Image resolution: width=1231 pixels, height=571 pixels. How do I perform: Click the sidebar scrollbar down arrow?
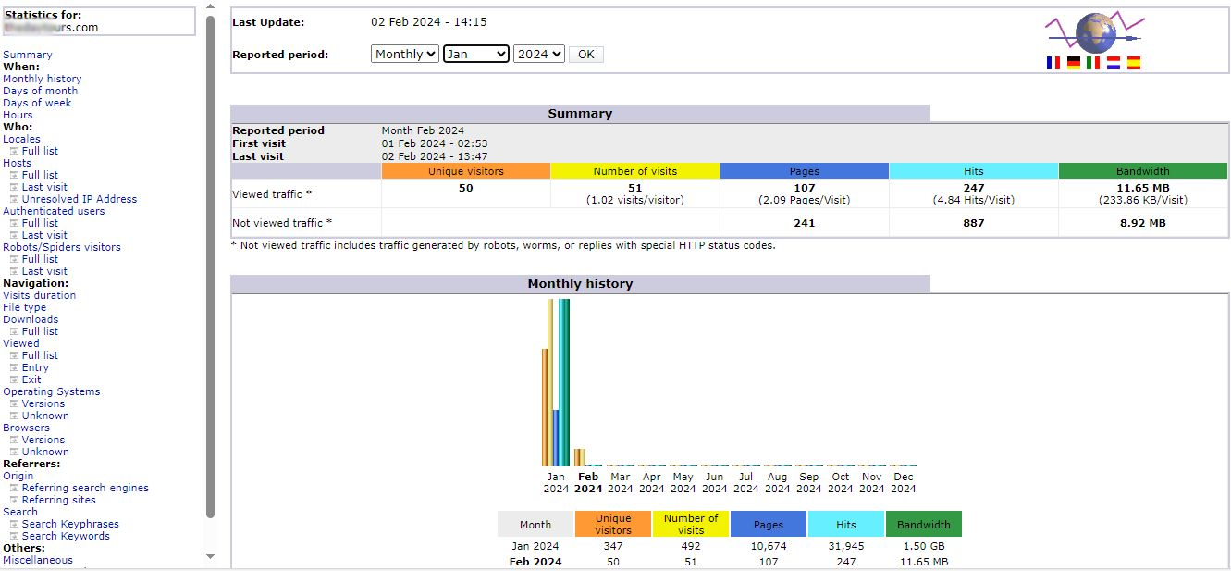pyautogui.click(x=210, y=556)
